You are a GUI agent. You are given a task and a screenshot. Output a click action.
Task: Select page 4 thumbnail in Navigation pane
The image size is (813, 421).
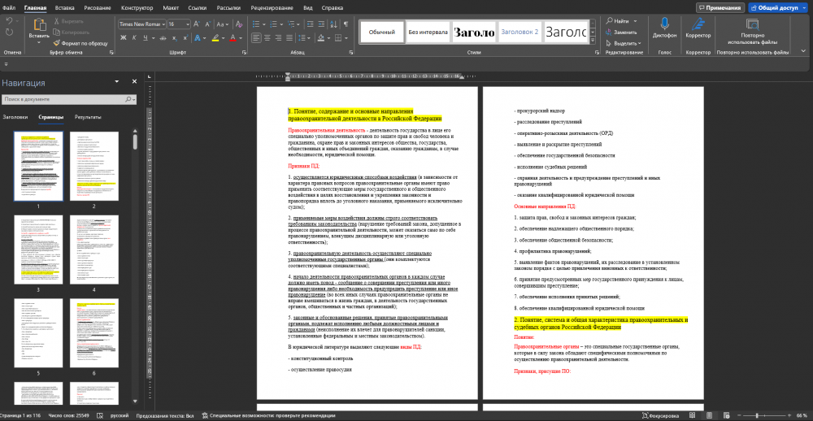(93, 250)
